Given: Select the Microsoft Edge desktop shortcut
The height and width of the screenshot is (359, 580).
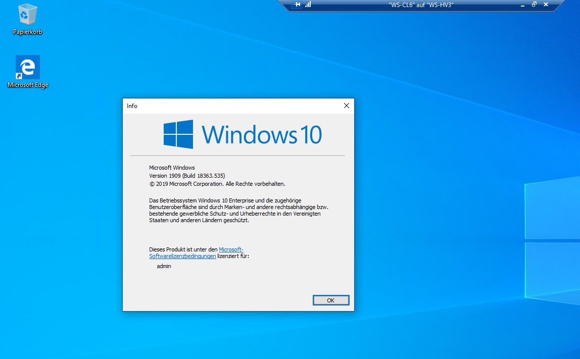Looking at the screenshot, I should [28, 72].
